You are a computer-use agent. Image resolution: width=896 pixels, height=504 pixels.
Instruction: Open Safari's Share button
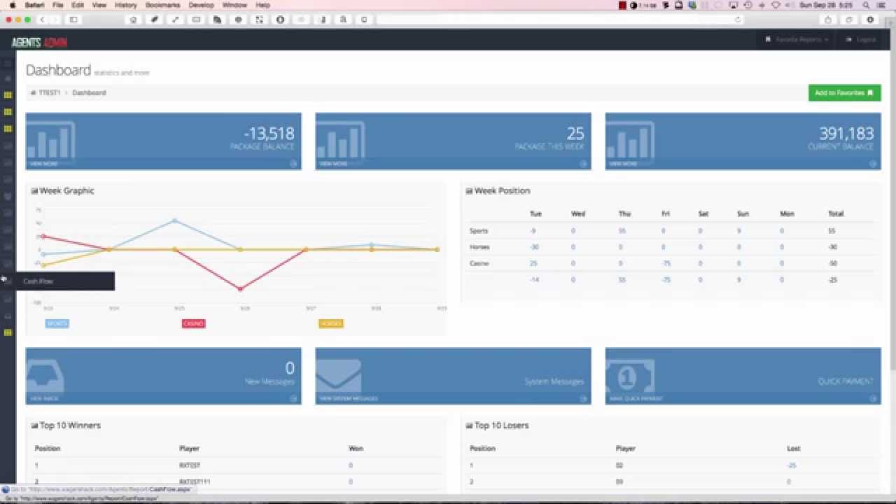point(828,20)
